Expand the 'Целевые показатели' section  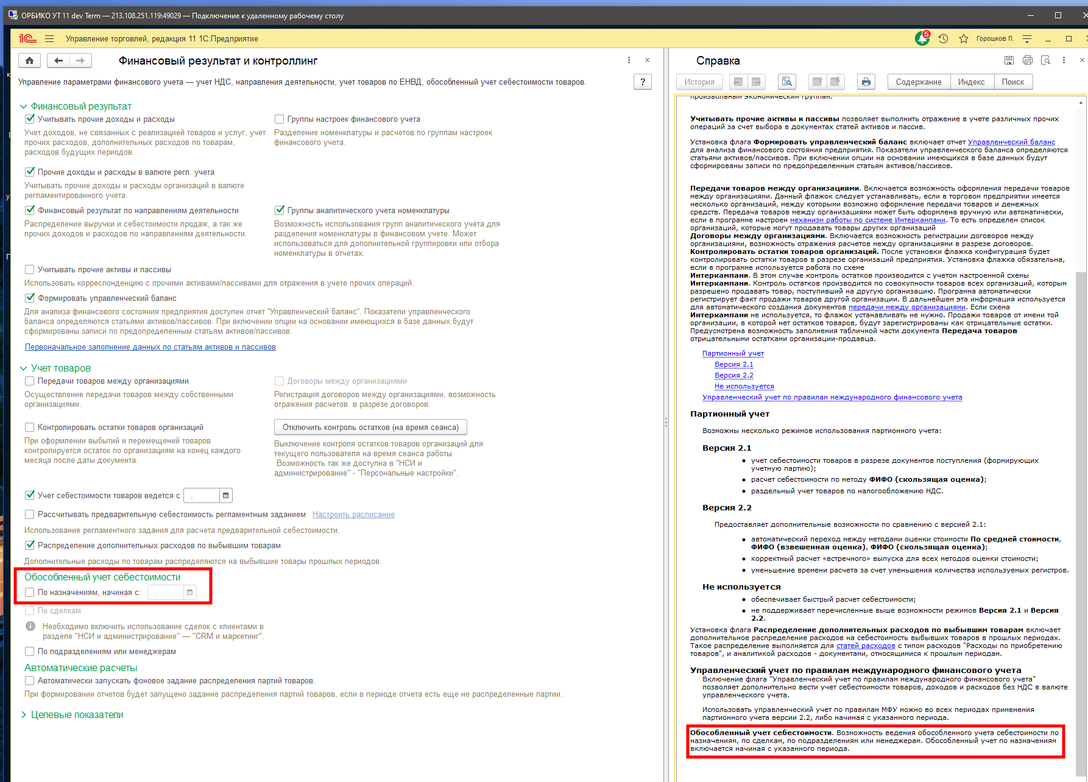[x=24, y=714]
